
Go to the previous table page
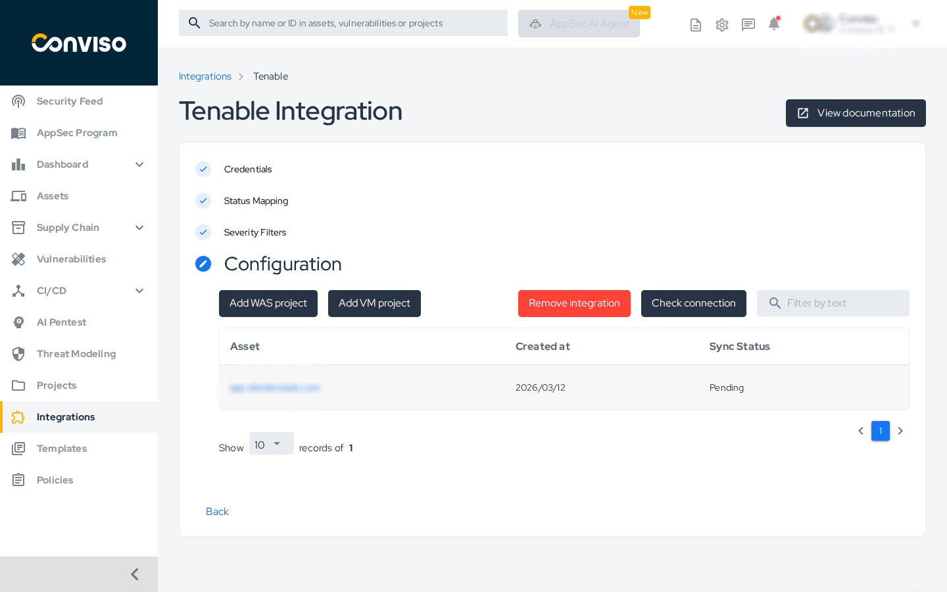coord(861,431)
